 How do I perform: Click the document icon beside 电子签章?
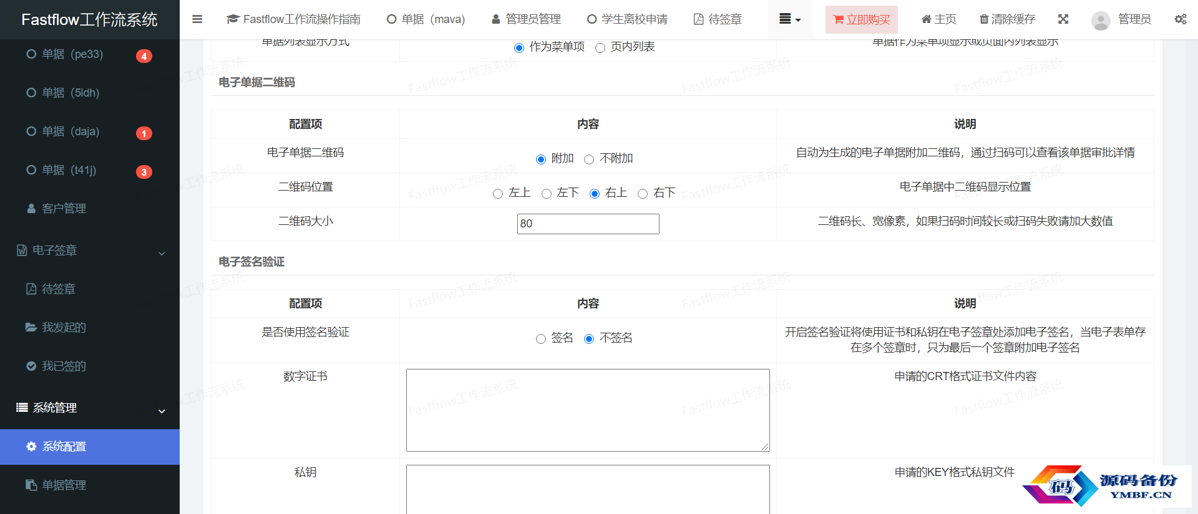click(22, 250)
